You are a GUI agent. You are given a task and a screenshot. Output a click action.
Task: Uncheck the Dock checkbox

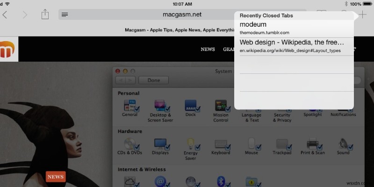click(198, 109)
